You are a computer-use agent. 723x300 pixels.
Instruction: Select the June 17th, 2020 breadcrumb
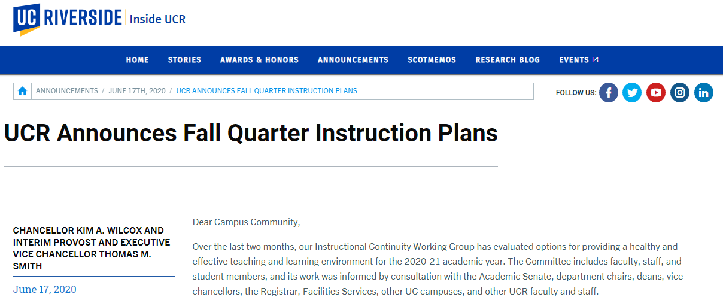(x=137, y=91)
